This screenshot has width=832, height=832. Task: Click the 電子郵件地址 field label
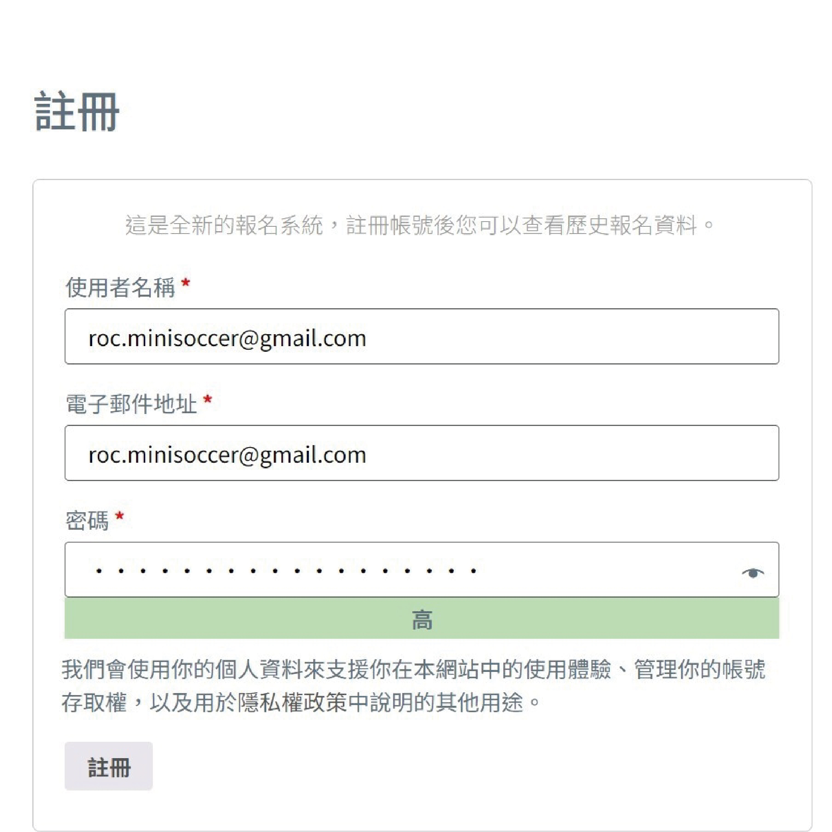pyautogui.click(x=131, y=404)
